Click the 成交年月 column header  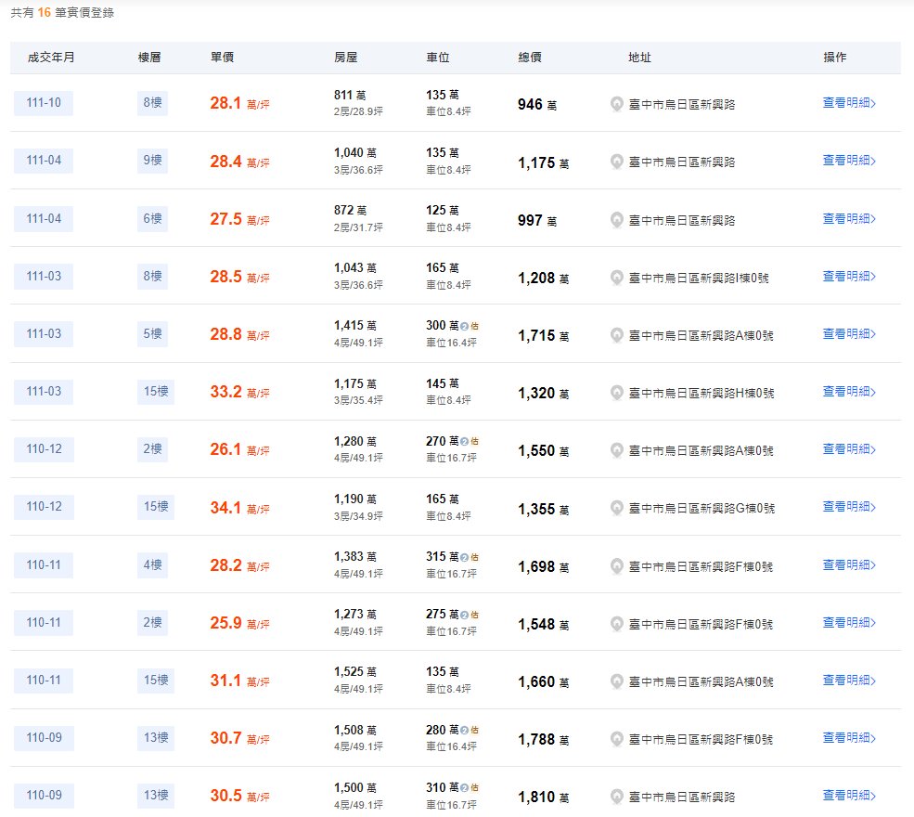(x=52, y=58)
